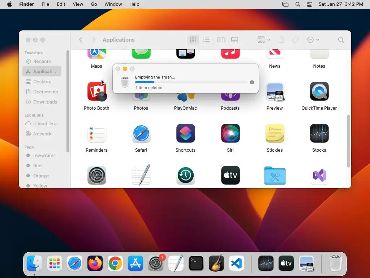Select the rewwrerer tag in sidebar
This screenshot has width=370, height=278.
(x=42, y=156)
